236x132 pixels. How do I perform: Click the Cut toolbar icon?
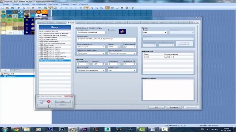tap(19, 8)
